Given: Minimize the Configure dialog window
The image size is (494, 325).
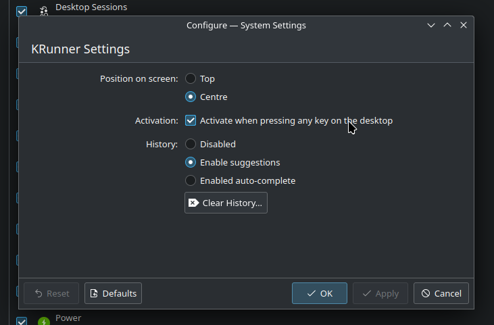Looking at the screenshot, I should click(431, 25).
